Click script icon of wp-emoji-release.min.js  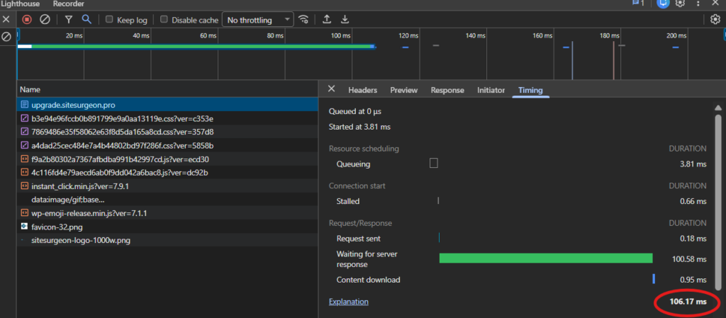(25, 213)
